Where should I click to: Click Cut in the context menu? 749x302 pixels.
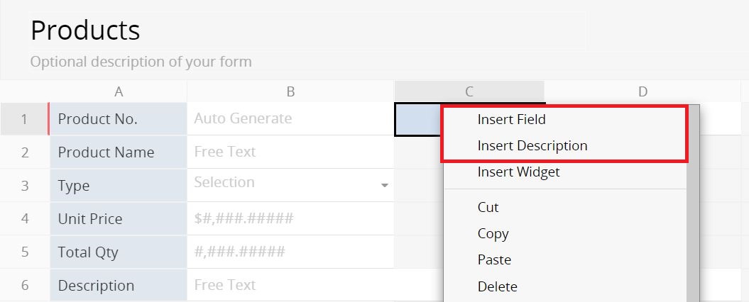click(488, 208)
